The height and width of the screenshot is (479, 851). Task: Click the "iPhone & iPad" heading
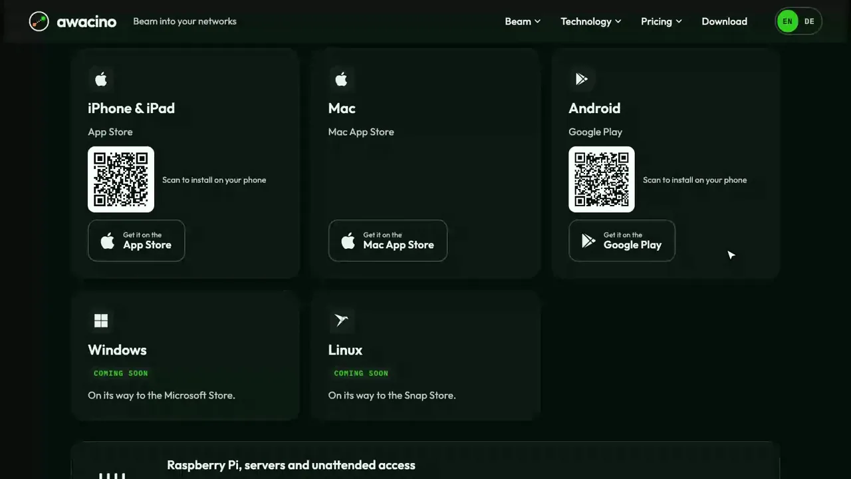(131, 108)
